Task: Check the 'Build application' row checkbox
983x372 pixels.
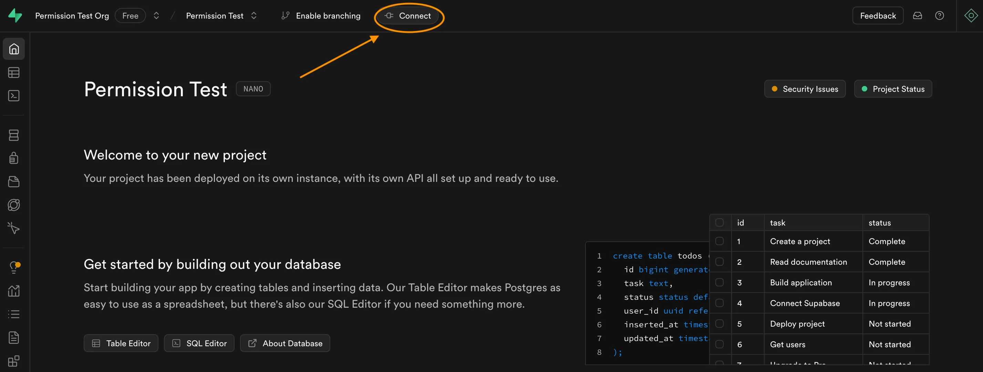Action: point(719,282)
